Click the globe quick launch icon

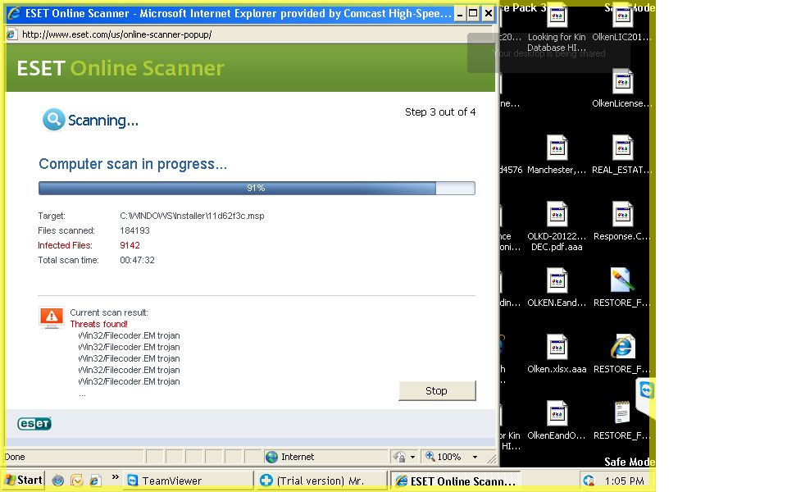58,481
